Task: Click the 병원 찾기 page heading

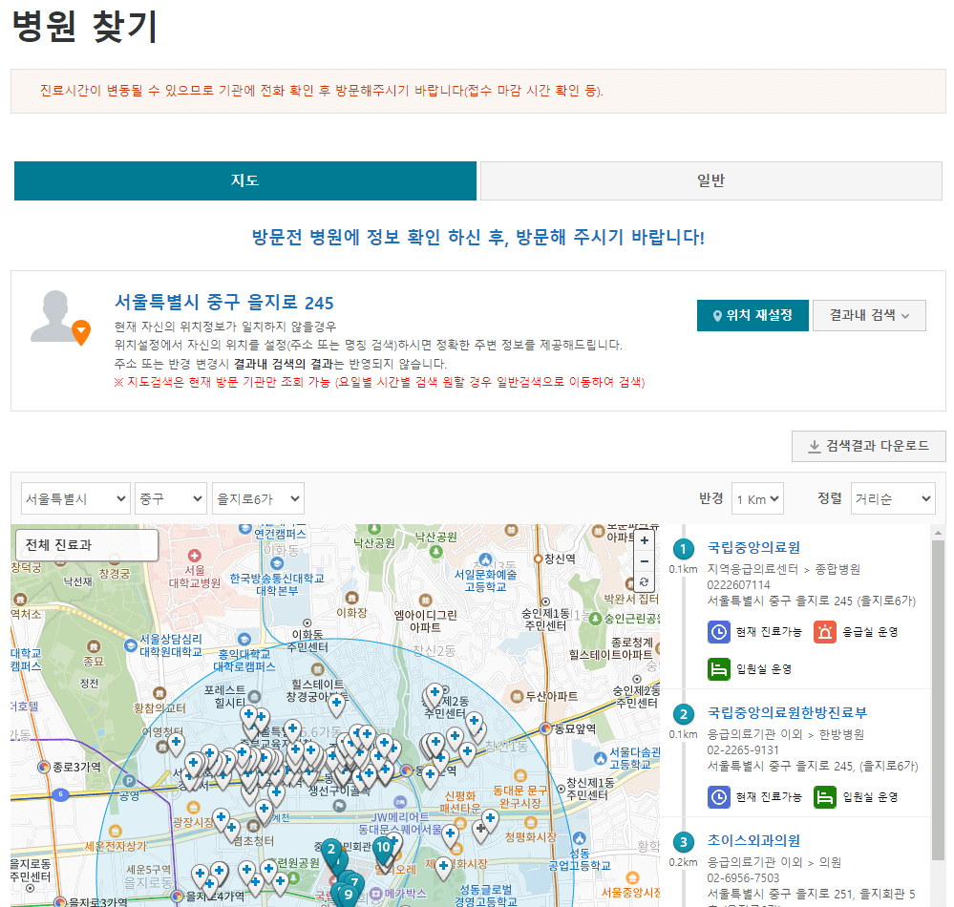Action: 85,27
